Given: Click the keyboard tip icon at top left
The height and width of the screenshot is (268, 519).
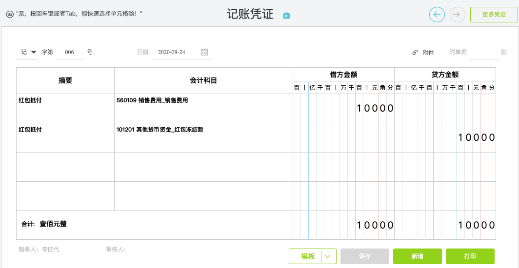Looking at the screenshot, I should pyautogui.click(x=10, y=14).
